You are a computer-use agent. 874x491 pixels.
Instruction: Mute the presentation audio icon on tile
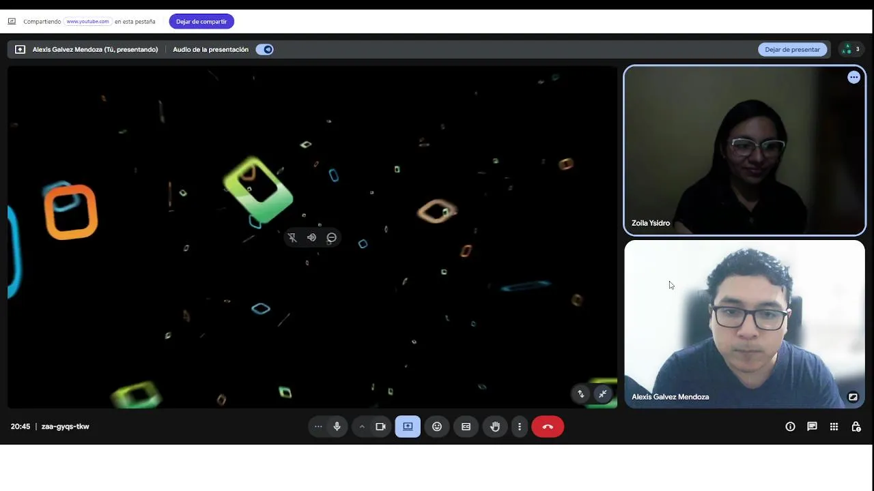pyautogui.click(x=311, y=237)
